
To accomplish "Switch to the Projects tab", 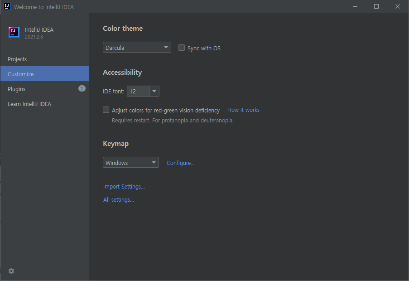I will click(44, 59).
